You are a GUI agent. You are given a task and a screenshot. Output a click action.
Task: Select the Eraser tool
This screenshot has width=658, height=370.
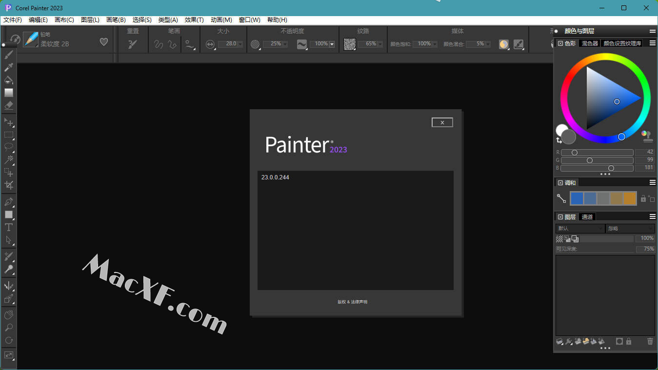[9, 105]
